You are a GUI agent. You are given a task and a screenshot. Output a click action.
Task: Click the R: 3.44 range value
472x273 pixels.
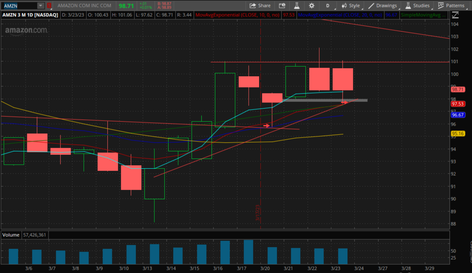click(x=184, y=15)
